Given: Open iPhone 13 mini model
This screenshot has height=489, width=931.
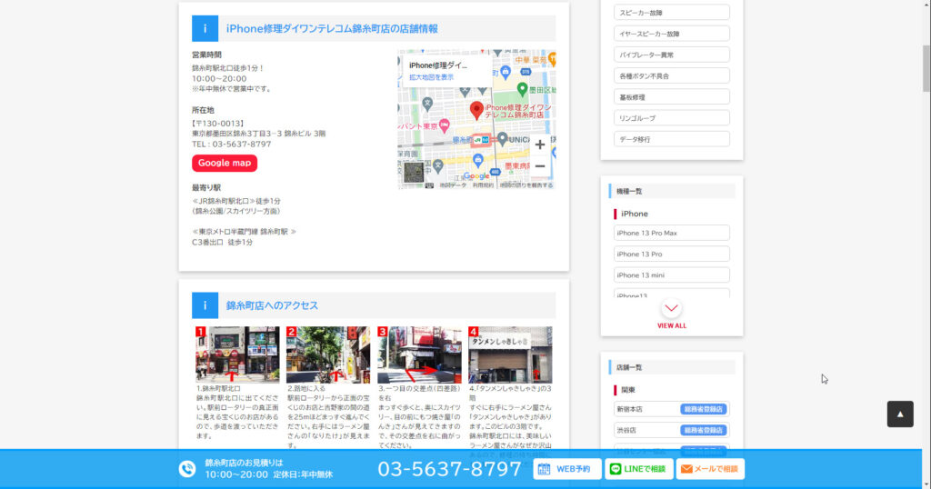Looking at the screenshot, I should [x=672, y=274].
